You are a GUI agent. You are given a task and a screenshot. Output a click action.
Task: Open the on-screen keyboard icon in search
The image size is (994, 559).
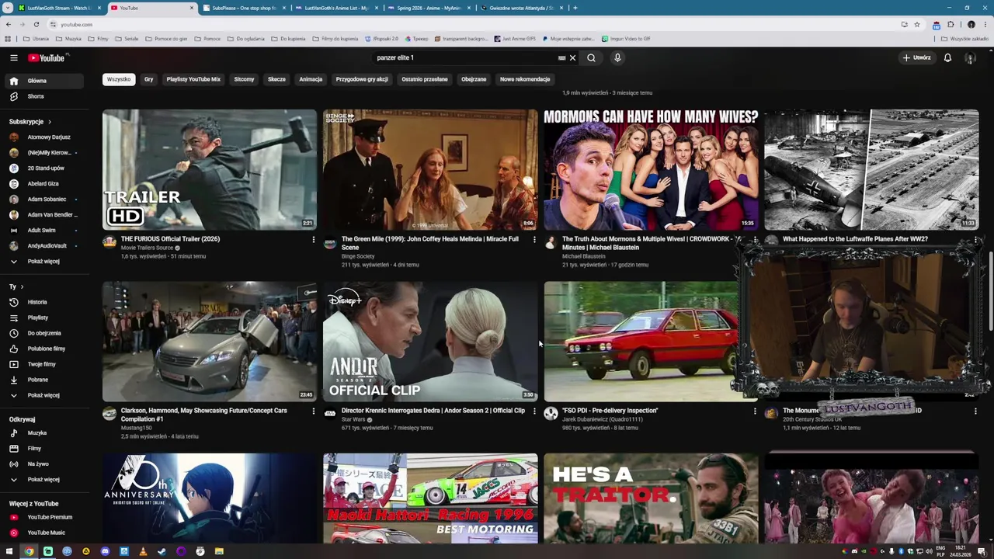(561, 57)
